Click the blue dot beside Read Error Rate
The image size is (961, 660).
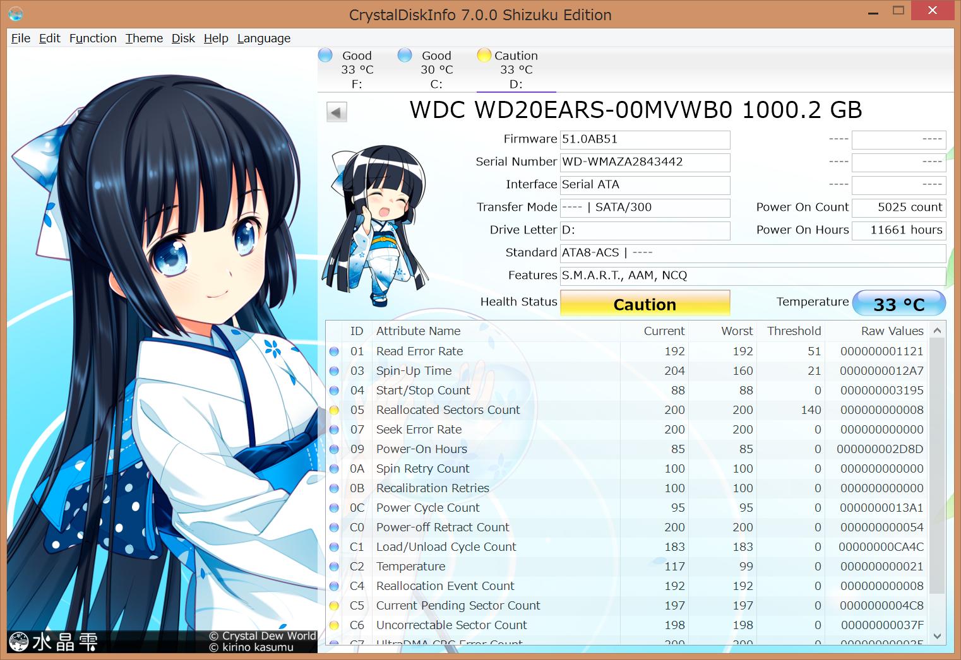[x=334, y=351]
